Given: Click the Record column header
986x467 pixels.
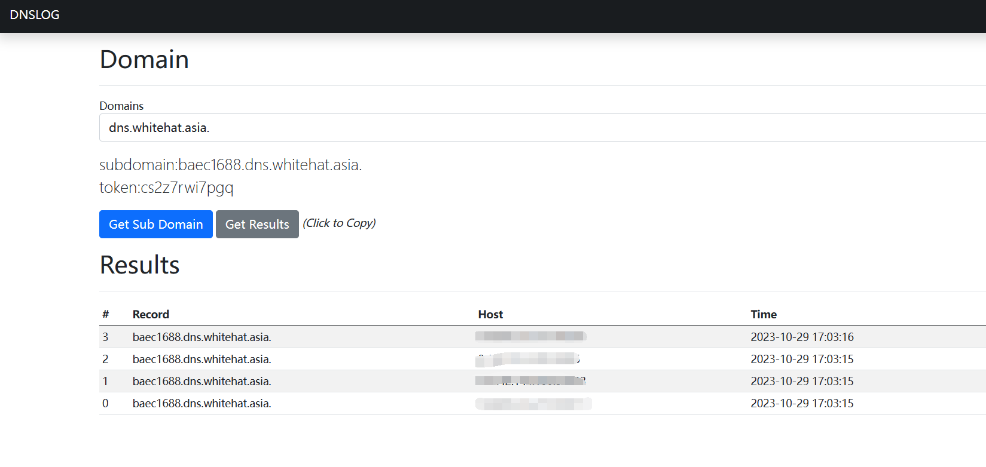Looking at the screenshot, I should tap(151, 315).
